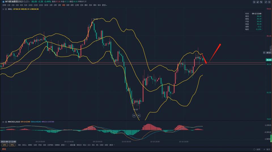Switch to 30分 timeframe
The height and width of the screenshot is (152, 272).
click(x=46, y=5)
